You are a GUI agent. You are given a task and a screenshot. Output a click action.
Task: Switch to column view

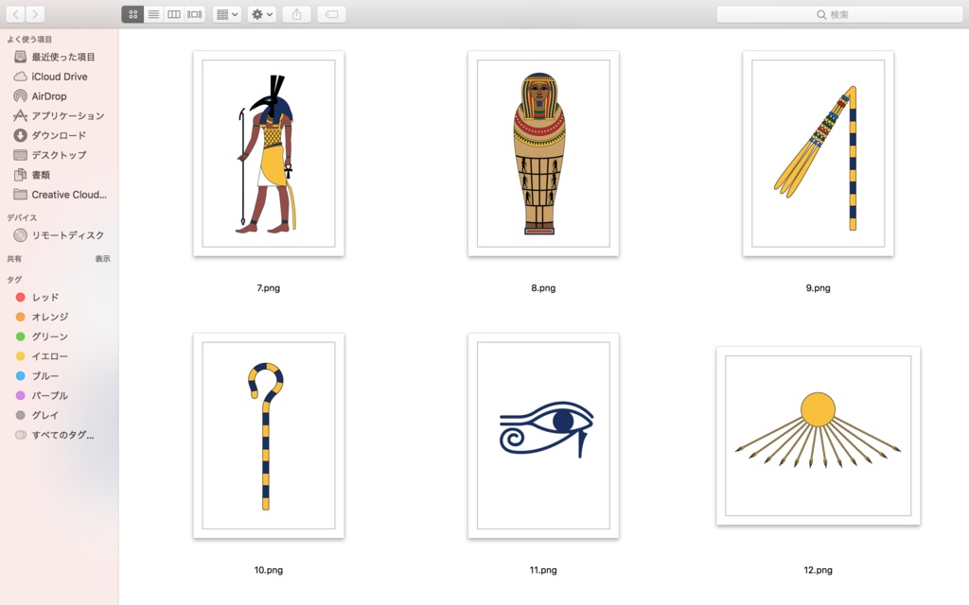pyautogui.click(x=174, y=14)
